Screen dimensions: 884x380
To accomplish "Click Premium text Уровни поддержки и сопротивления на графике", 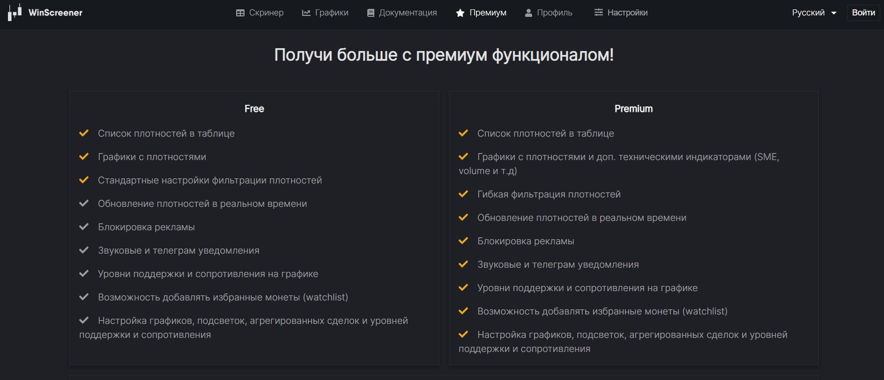I will [x=587, y=288].
